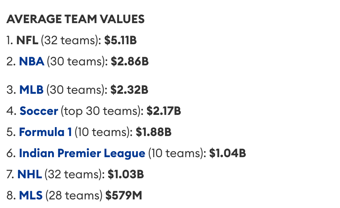Open the NBA link
This screenshot has width=340, height=208.
tap(31, 61)
